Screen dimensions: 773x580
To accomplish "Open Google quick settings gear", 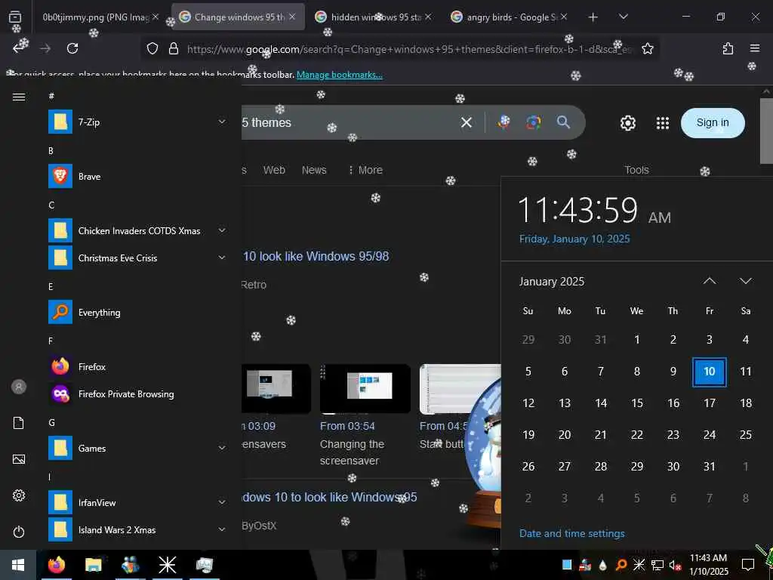I will tap(627, 123).
